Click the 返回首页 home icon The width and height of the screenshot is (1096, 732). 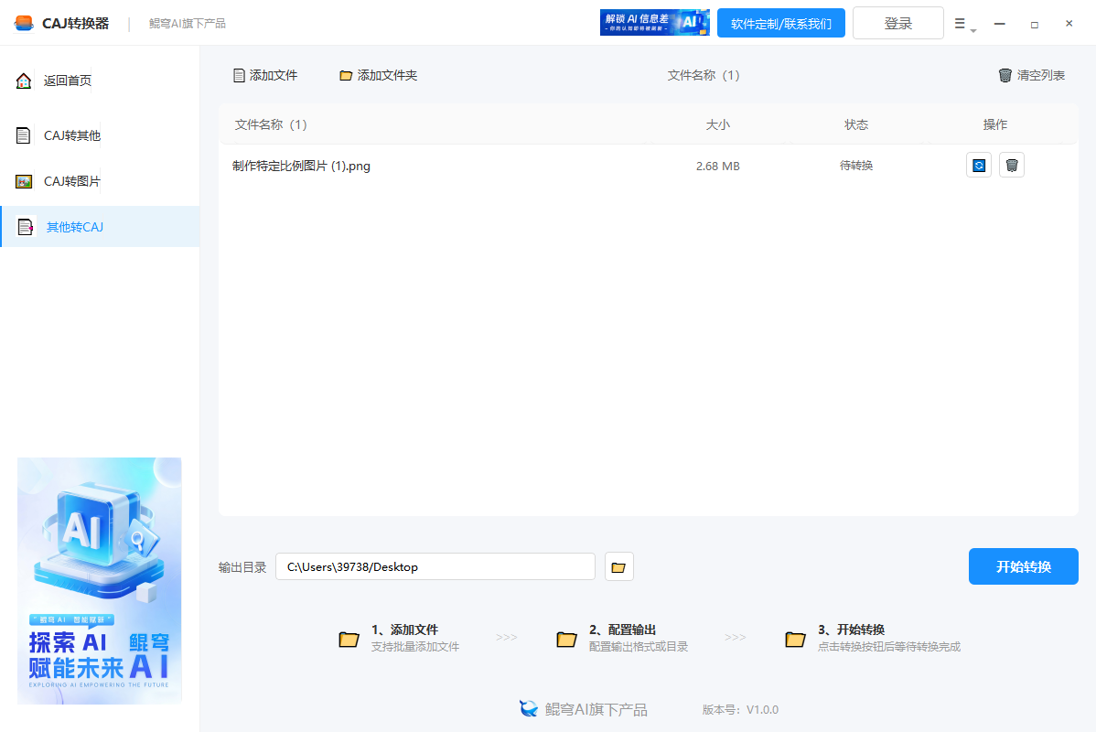(23, 80)
